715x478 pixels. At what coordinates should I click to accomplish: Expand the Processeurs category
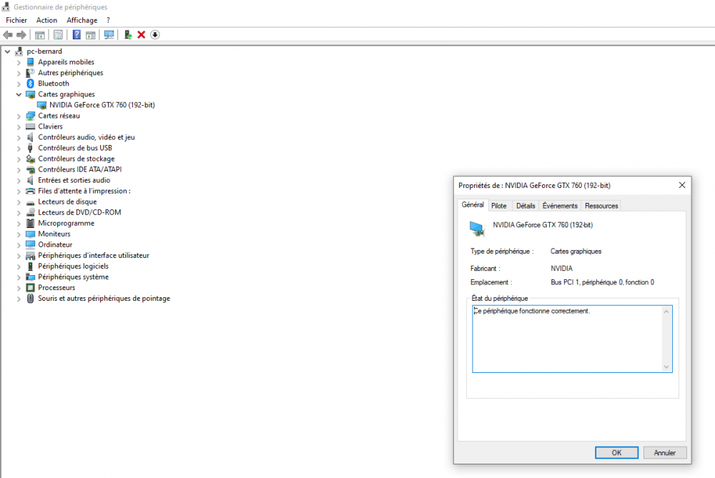tap(19, 288)
